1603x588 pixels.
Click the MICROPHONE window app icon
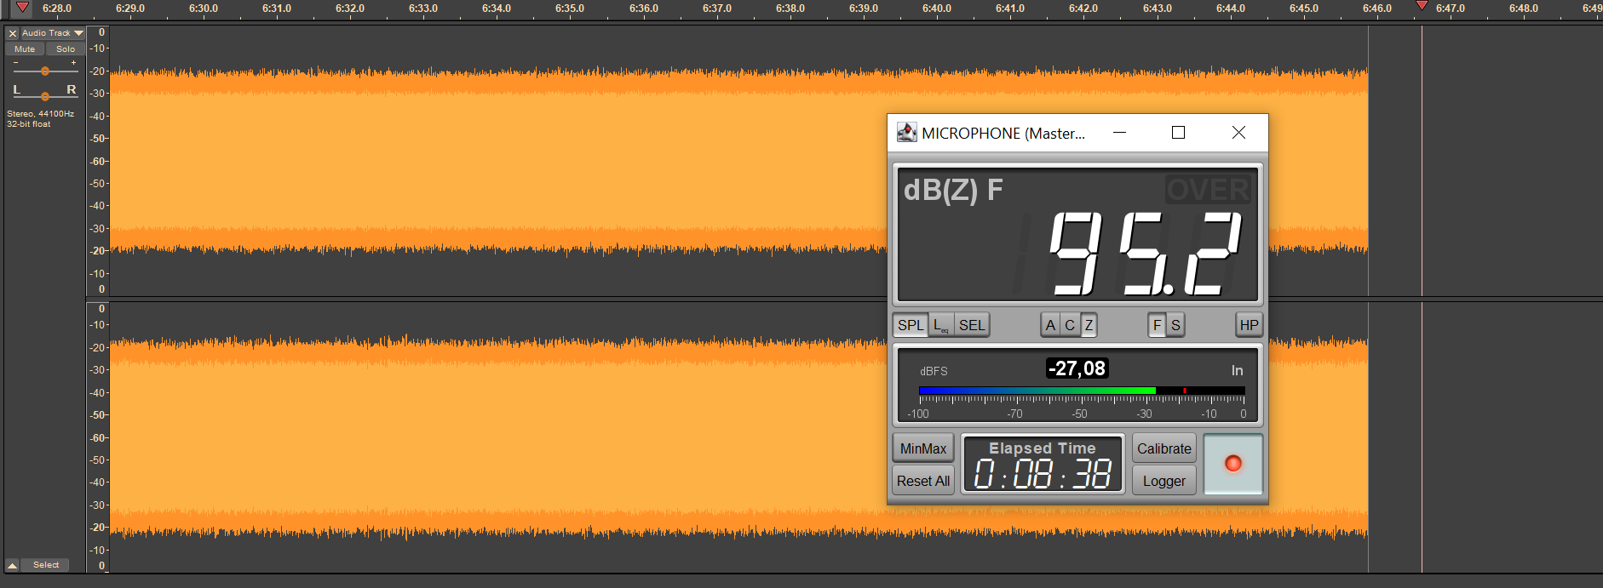906,133
